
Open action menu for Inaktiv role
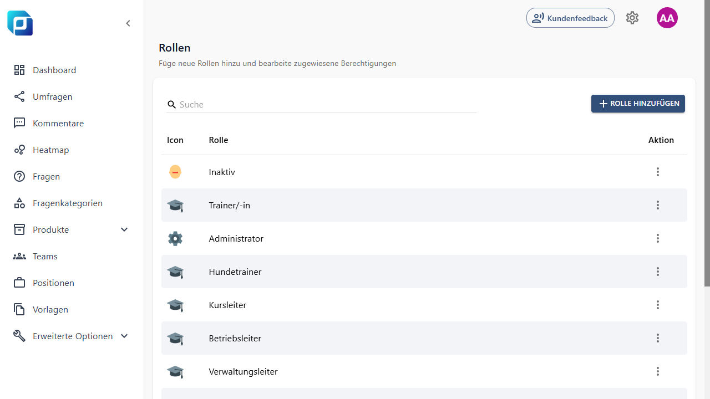[x=658, y=172]
